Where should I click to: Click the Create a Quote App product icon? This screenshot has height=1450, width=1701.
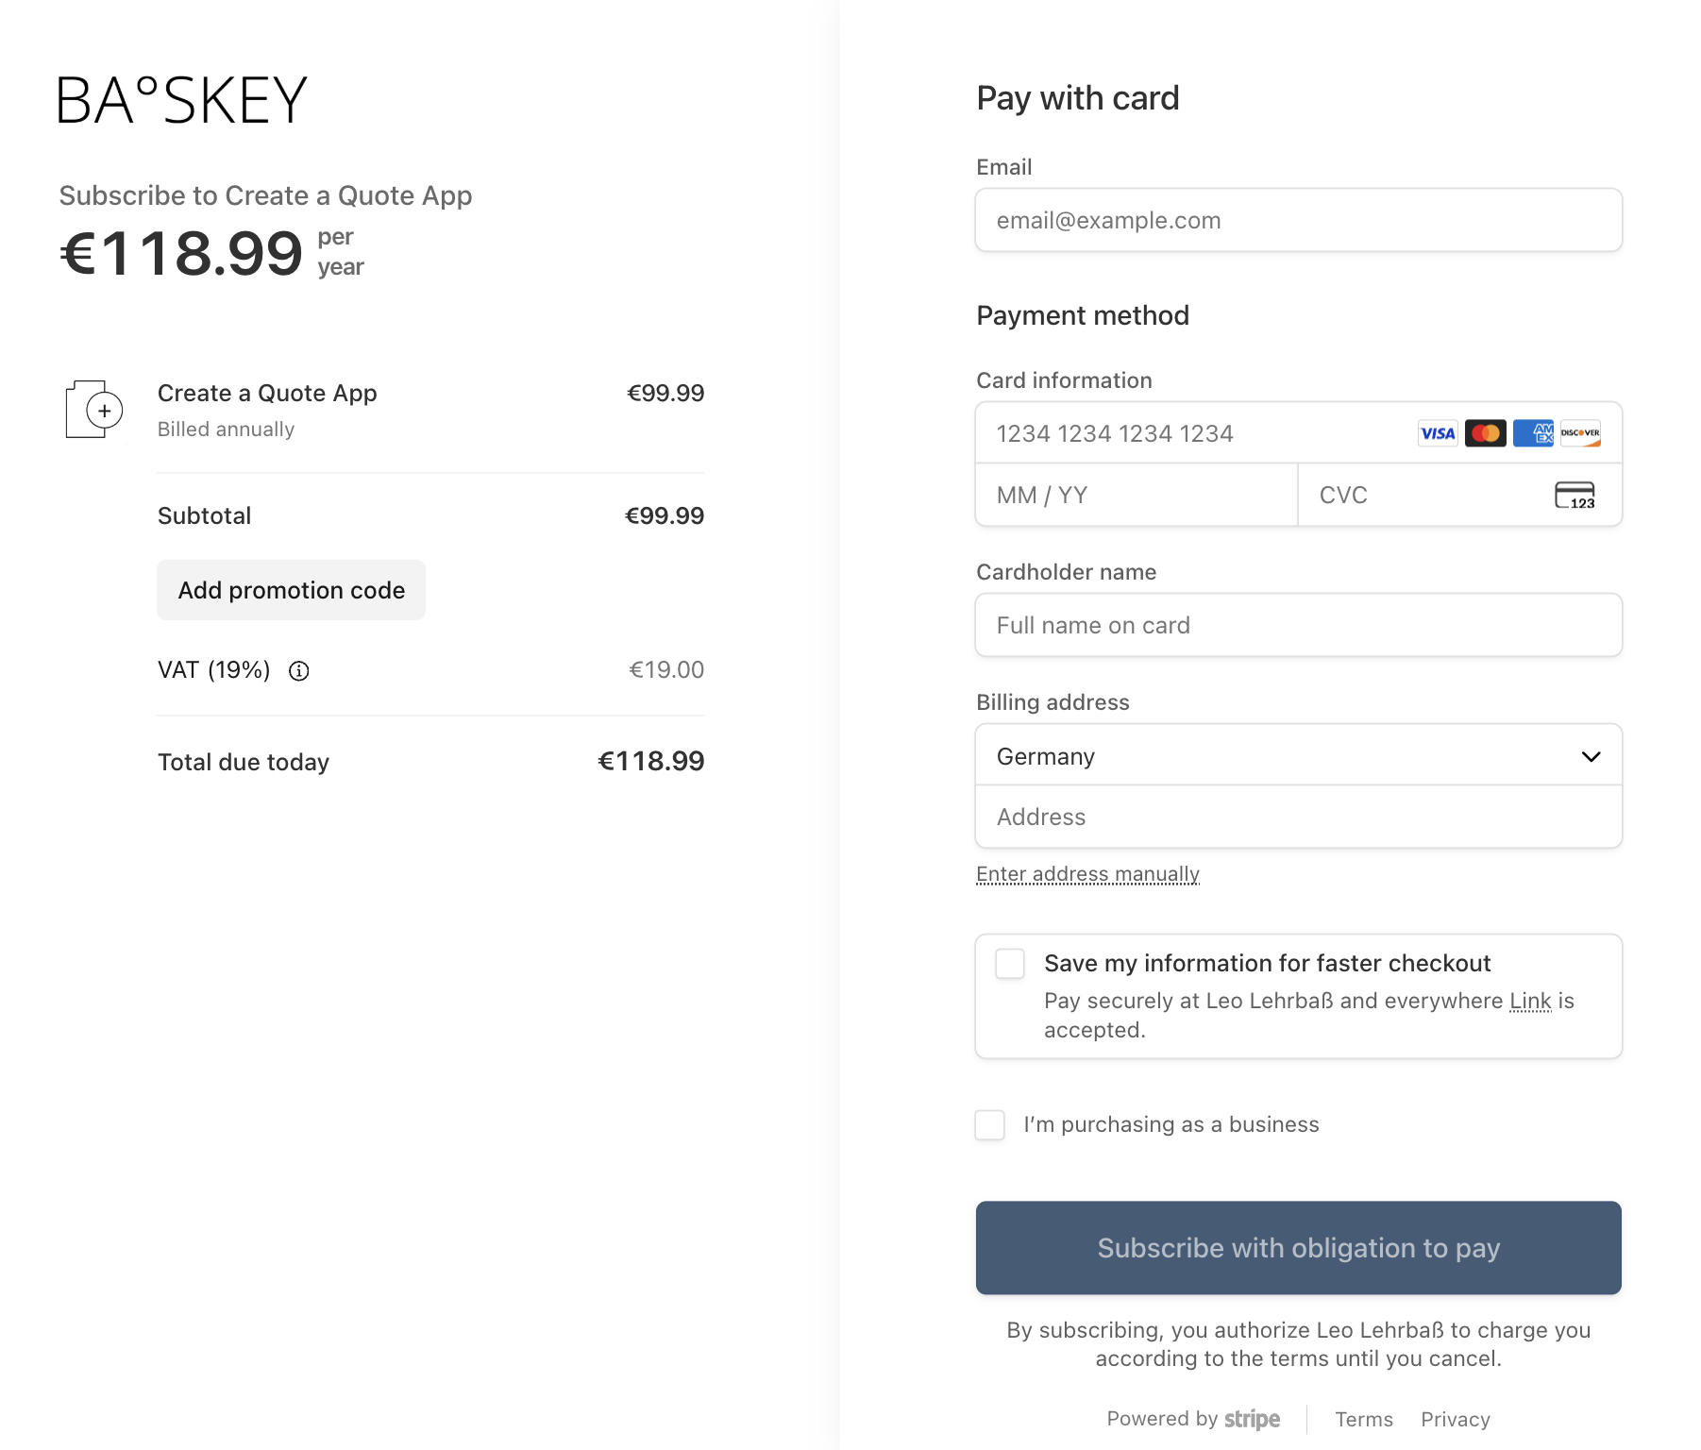pos(94,410)
